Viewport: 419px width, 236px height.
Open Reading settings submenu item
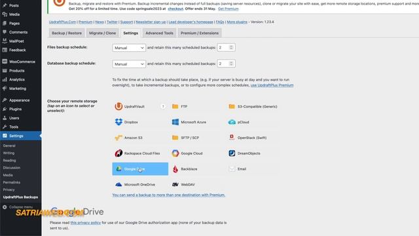tap(9, 161)
